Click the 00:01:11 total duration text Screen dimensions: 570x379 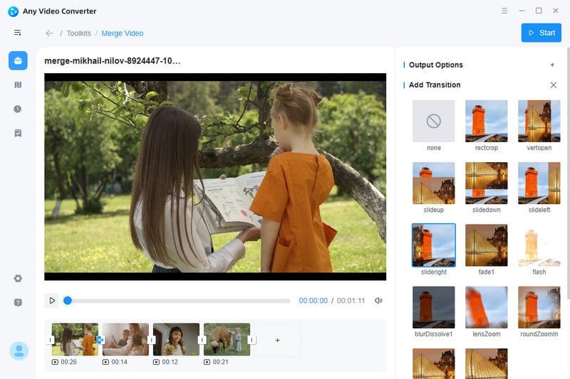click(x=351, y=301)
